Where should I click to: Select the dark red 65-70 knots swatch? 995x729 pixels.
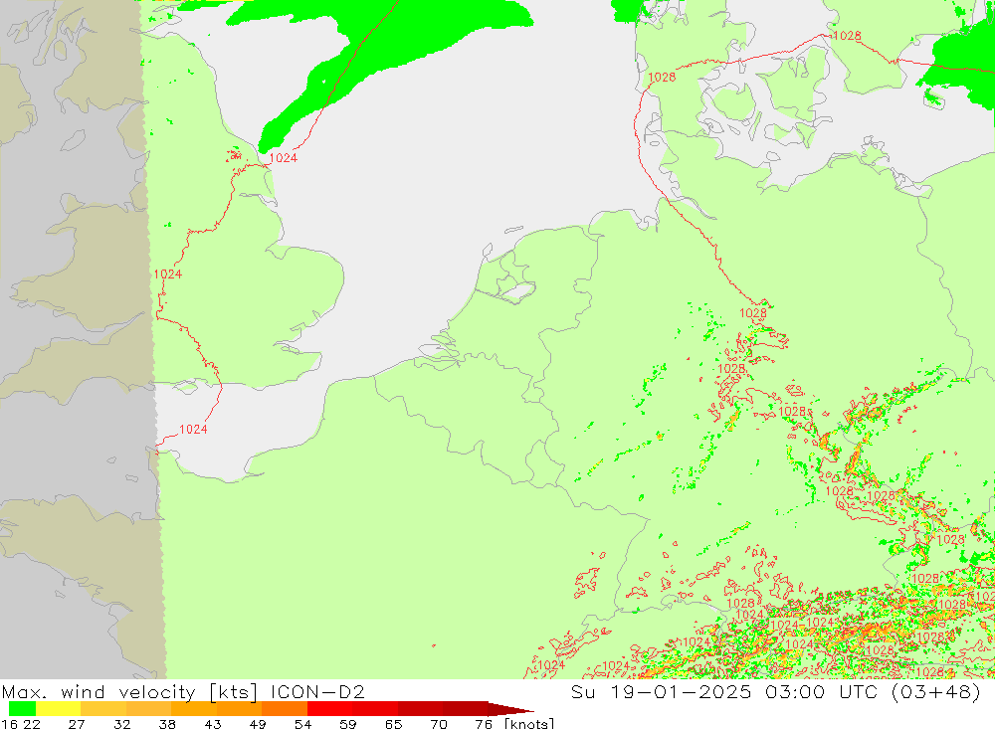pos(420,709)
